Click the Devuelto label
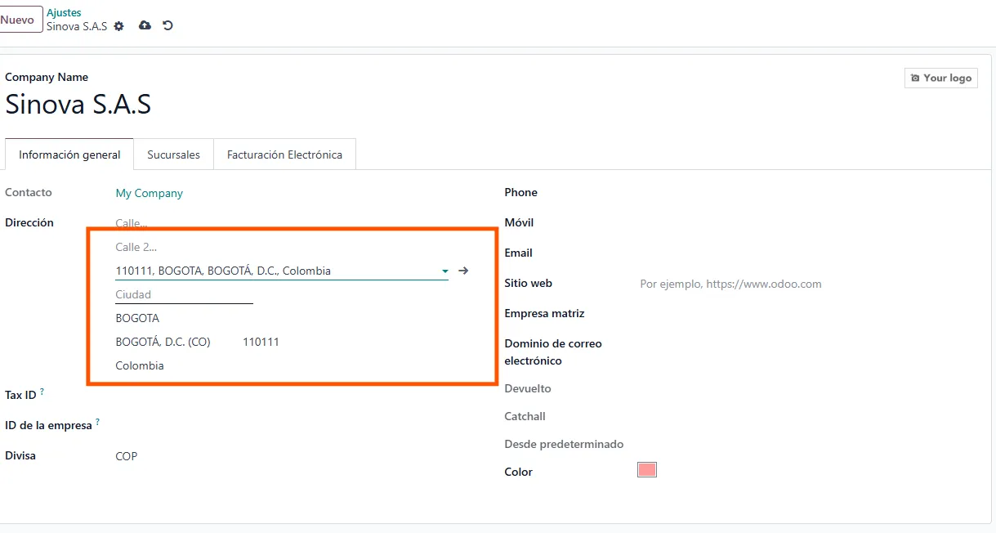 tap(528, 389)
